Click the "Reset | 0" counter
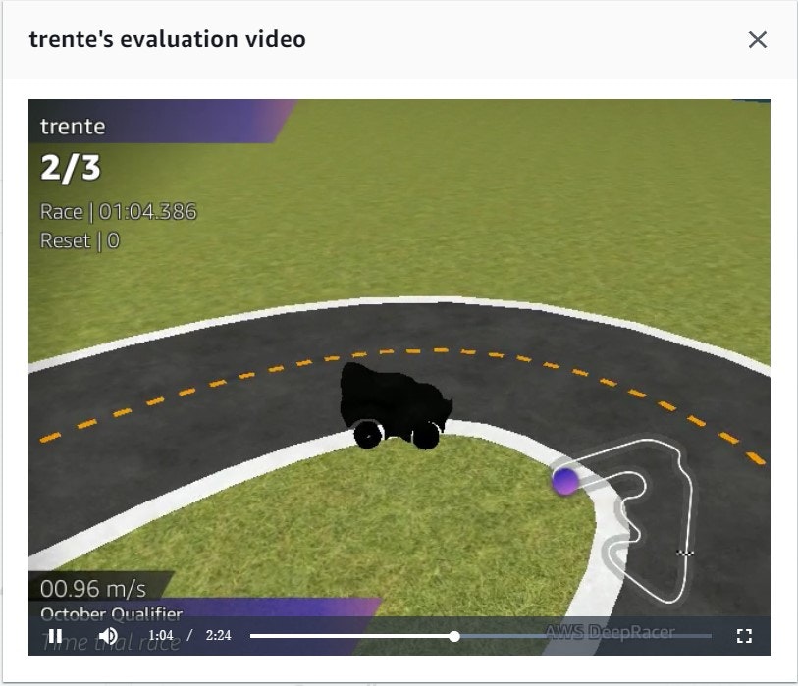This screenshot has height=686, width=798. coord(80,240)
